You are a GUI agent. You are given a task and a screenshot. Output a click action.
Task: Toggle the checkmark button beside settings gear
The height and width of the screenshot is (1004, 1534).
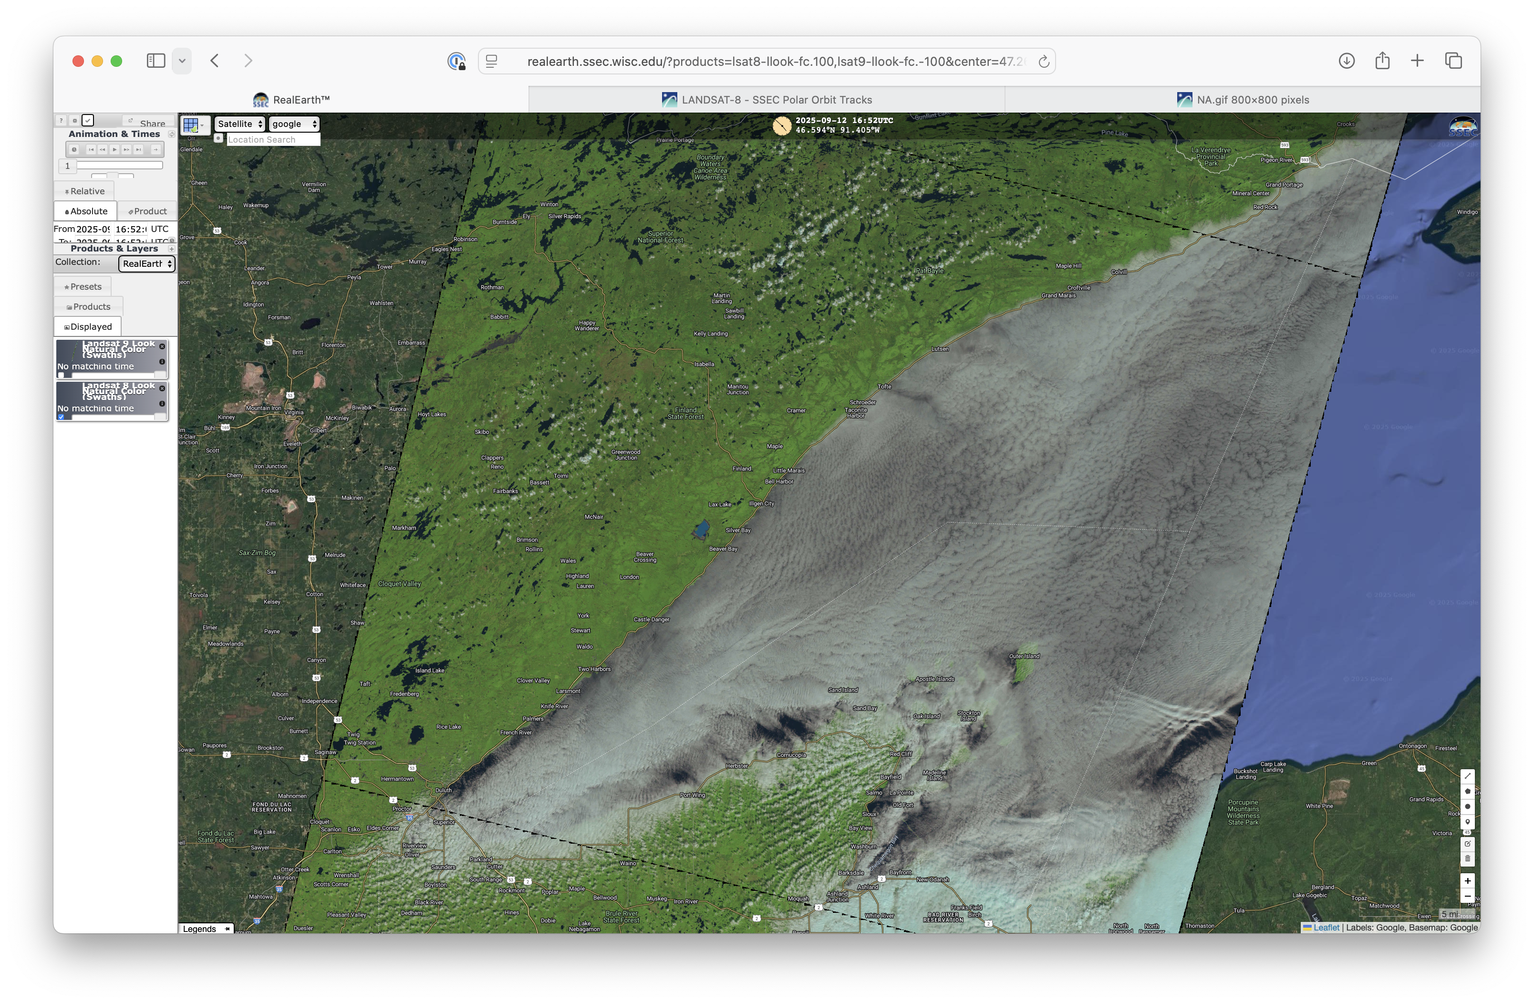88,121
